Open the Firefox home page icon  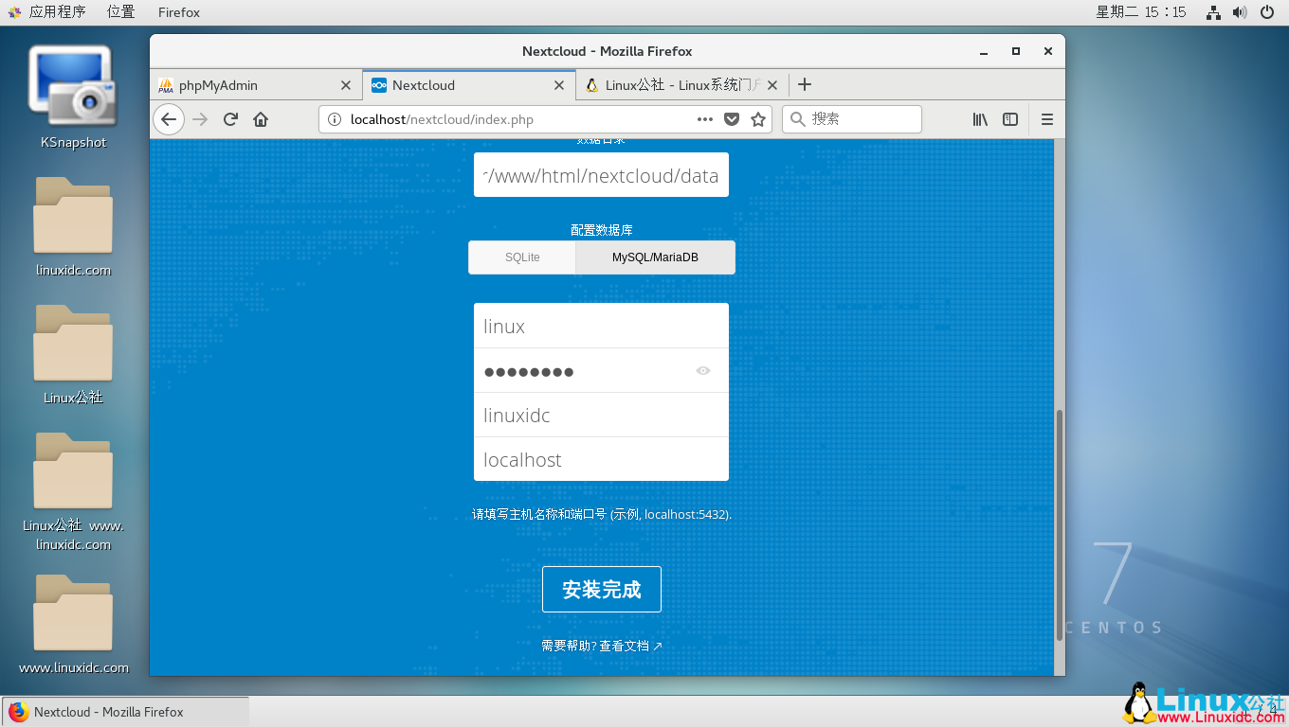pyautogui.click(x=261, y=119)
